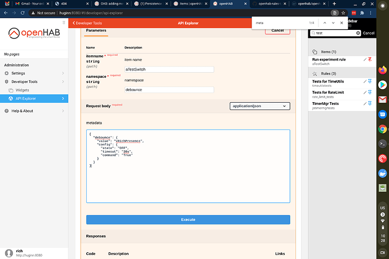Click the openHAB logo
This screenshot has height=259, width=389.
click(34, 33)
